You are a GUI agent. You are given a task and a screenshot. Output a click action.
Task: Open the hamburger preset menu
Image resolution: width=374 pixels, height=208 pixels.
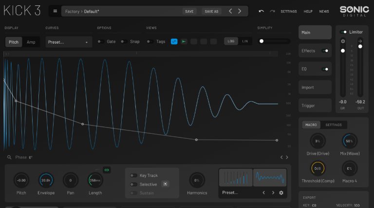click(55, 11)
